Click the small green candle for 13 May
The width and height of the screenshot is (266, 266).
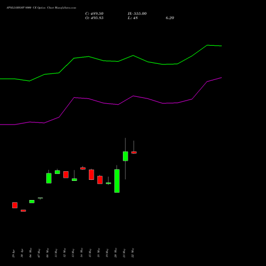(x=74, y=179)
